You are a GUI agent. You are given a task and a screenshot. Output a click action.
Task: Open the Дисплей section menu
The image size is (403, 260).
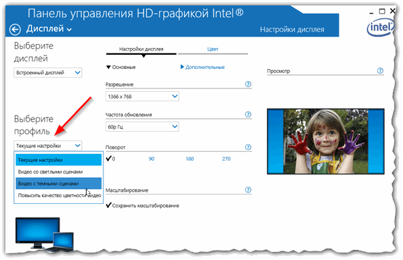(49, 29)
